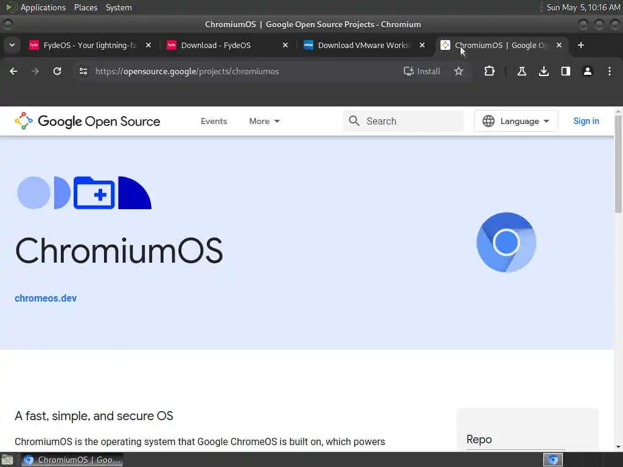Image resolution: width=623 pixels, height=467 pixels.
Task: Click the blue Chromium logo image
Action: coord(506,242)
